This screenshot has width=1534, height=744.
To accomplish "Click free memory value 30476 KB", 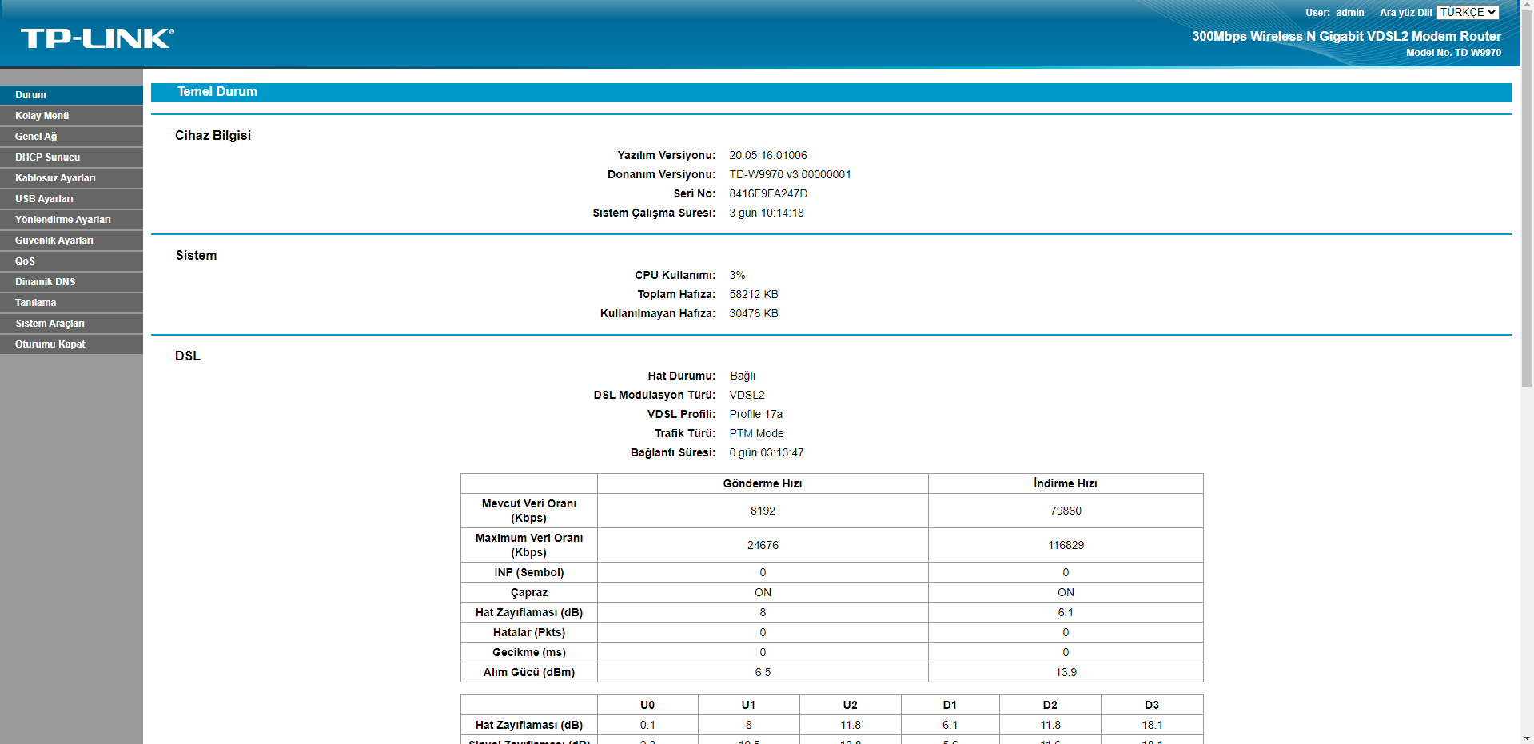I will (754, 313).
